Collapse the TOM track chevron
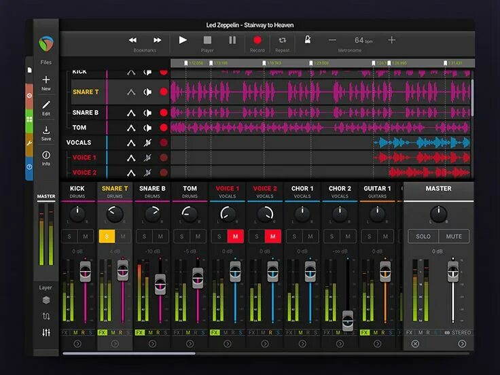 pos(131,128)
